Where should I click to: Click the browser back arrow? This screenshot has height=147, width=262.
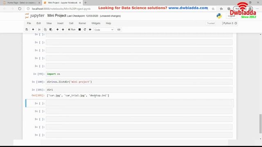tap(5, 9)
